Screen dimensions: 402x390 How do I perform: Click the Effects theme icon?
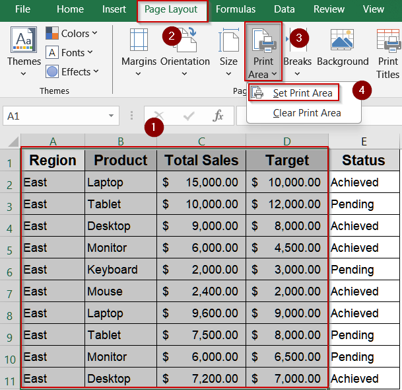tap(52, 71)
